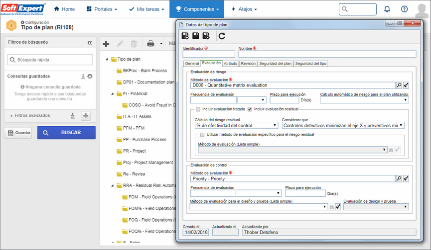Click risk Plazo para ejecución field
The width and height of the screenshot is (431, 250).
tap(284, 100)
